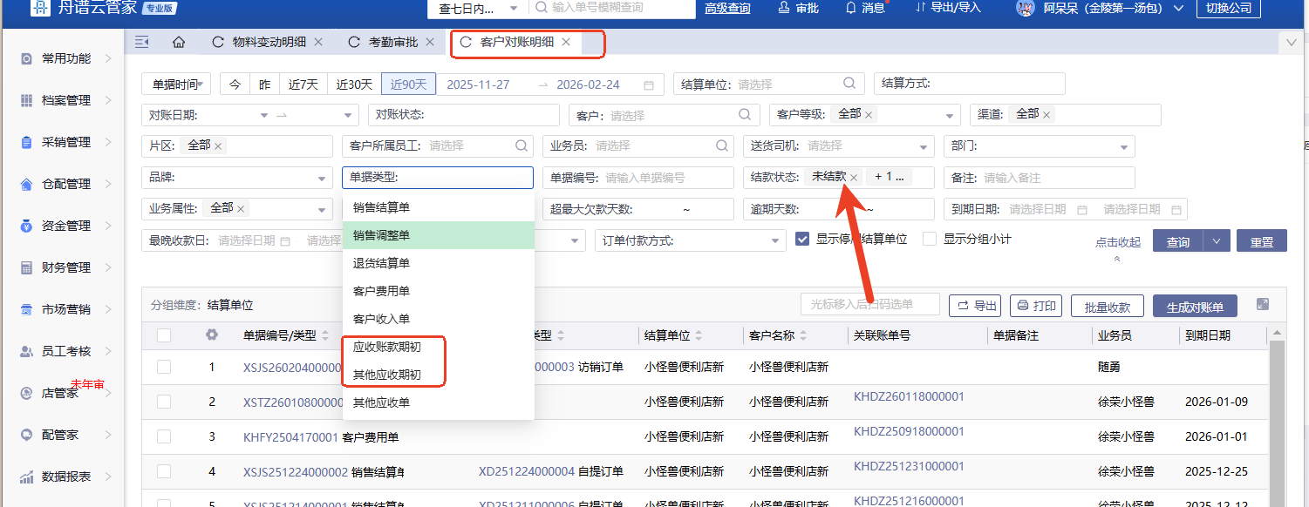Click the 生成对账单 button
Screen dimensions: 1309x507
(1195, 307)
